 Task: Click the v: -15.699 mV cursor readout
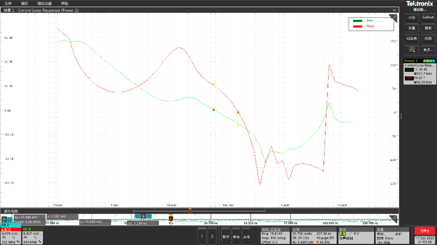pyautogui.click(x=95, y=222)
